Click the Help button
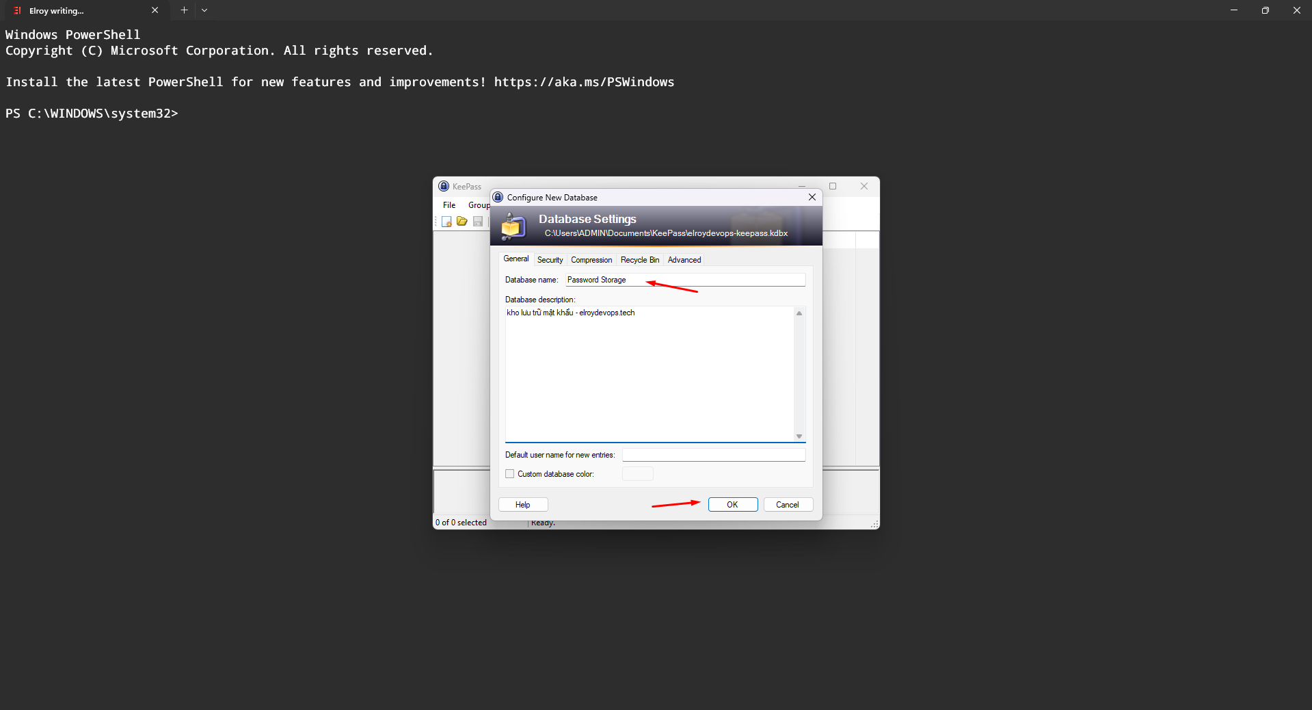The image size is (1312, 710). (523, 505)
